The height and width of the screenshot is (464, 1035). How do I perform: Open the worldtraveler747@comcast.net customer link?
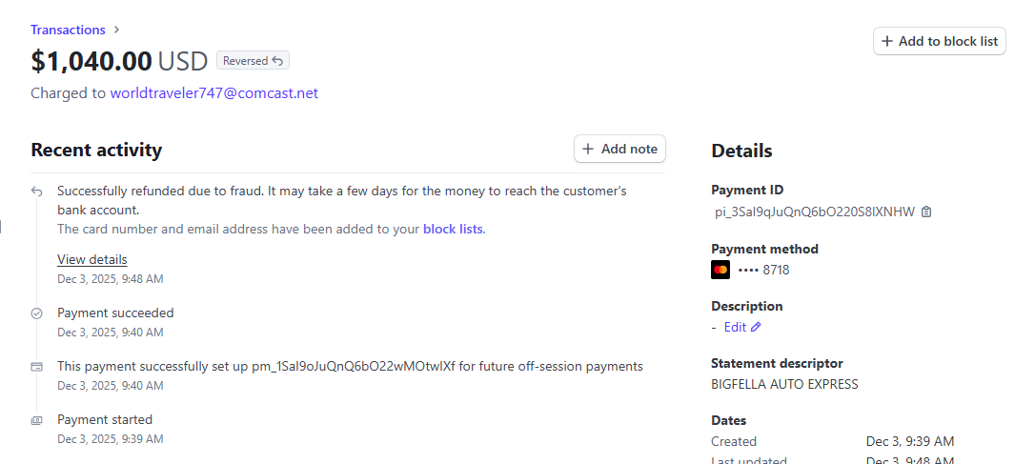coord(213,93)
